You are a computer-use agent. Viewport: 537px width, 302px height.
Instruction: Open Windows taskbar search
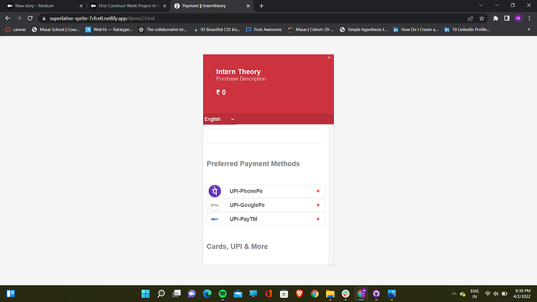pos(161,294)
